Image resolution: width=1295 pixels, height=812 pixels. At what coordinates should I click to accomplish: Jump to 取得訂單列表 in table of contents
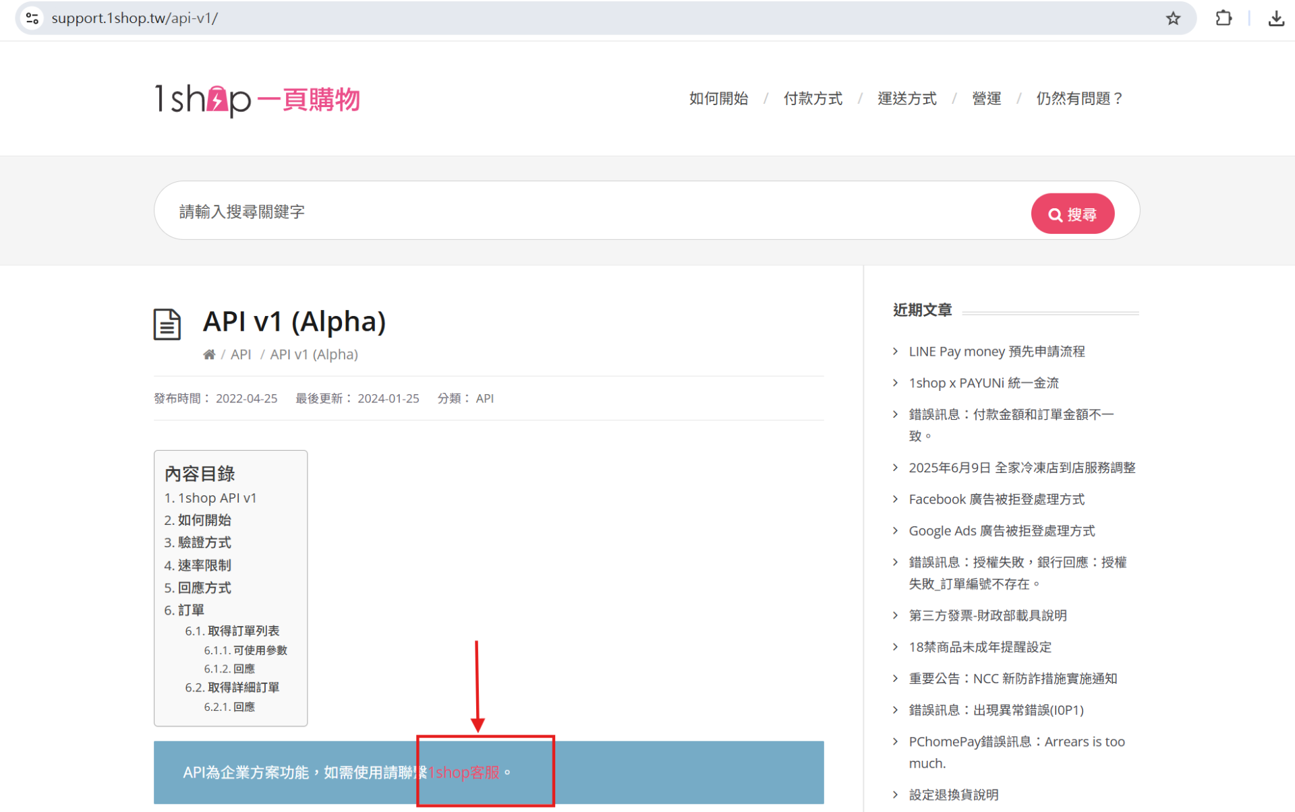coord(242,631)
